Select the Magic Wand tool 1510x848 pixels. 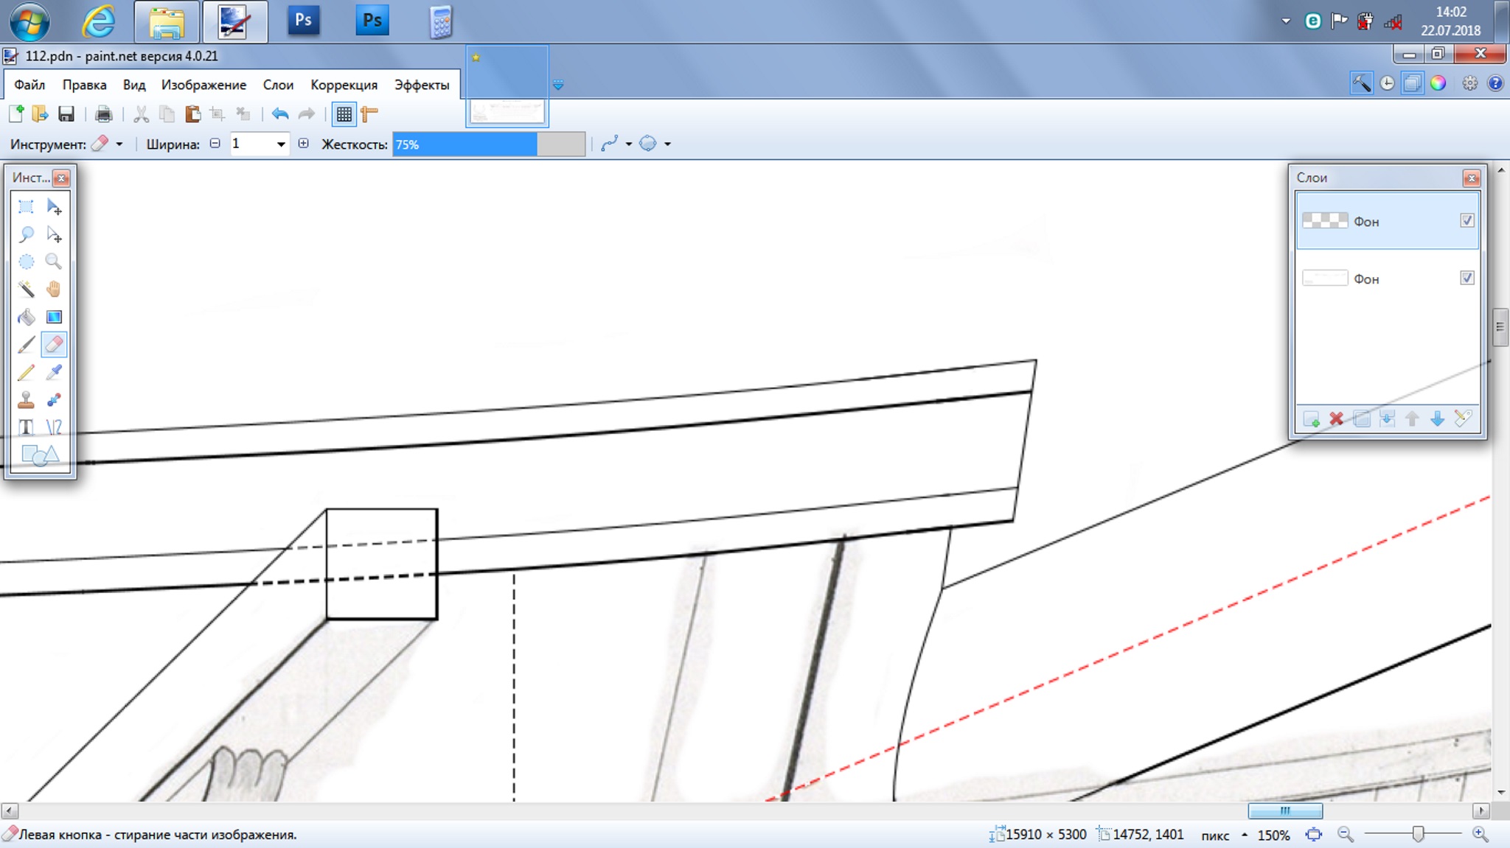[x=26, y=289]
